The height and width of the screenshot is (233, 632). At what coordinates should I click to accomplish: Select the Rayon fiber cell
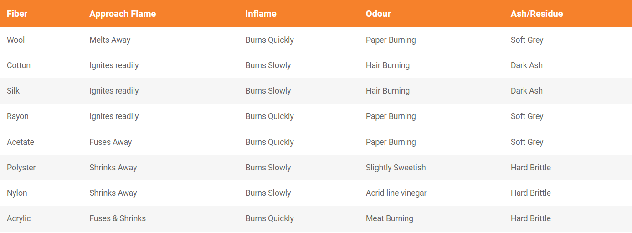point(18,116)
